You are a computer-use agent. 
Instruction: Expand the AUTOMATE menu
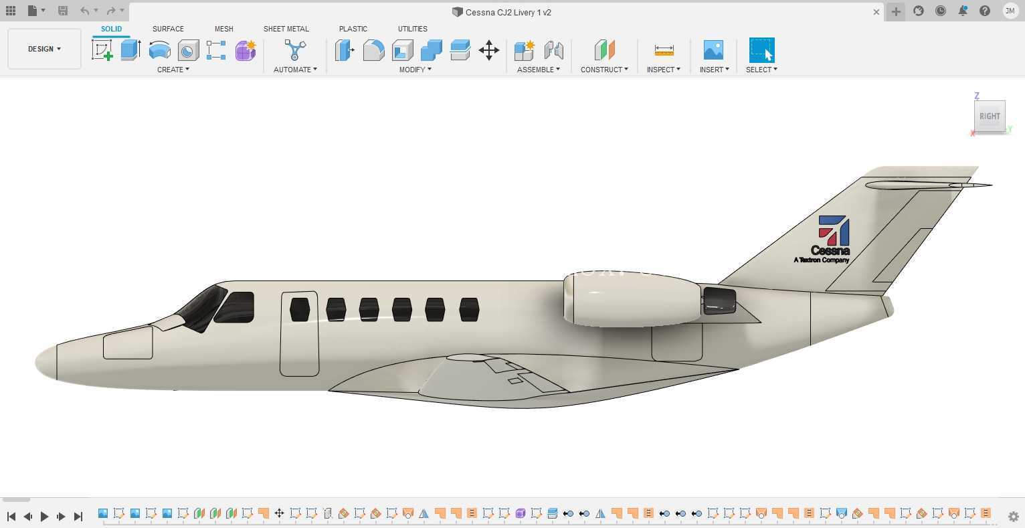coord(295,70)
